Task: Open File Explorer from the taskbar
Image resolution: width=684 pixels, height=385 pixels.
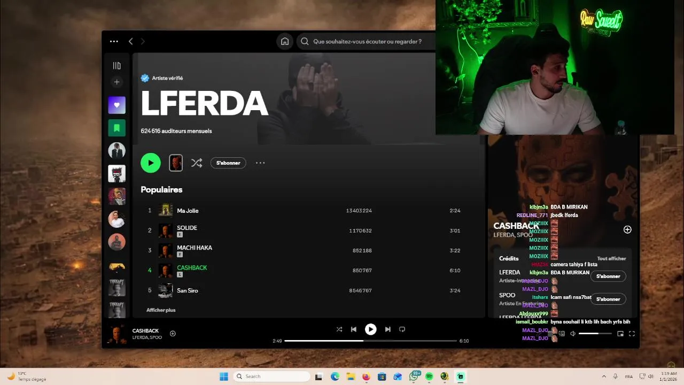Action: (351, 376)
